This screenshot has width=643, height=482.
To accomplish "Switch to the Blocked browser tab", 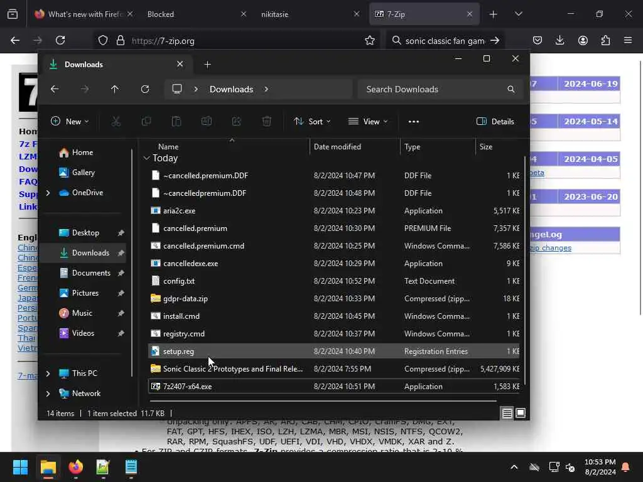I will click(196, 14).
